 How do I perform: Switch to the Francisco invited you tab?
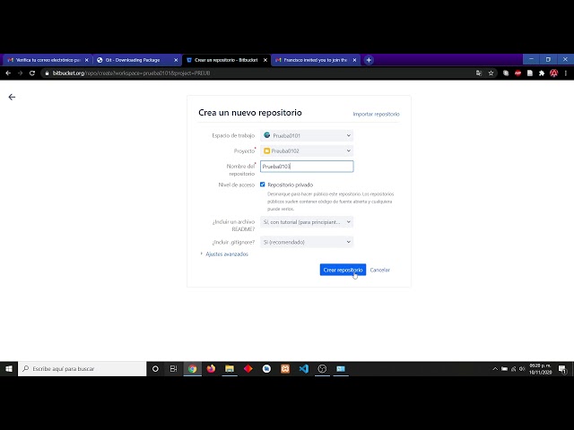click(x=315, y=60)
